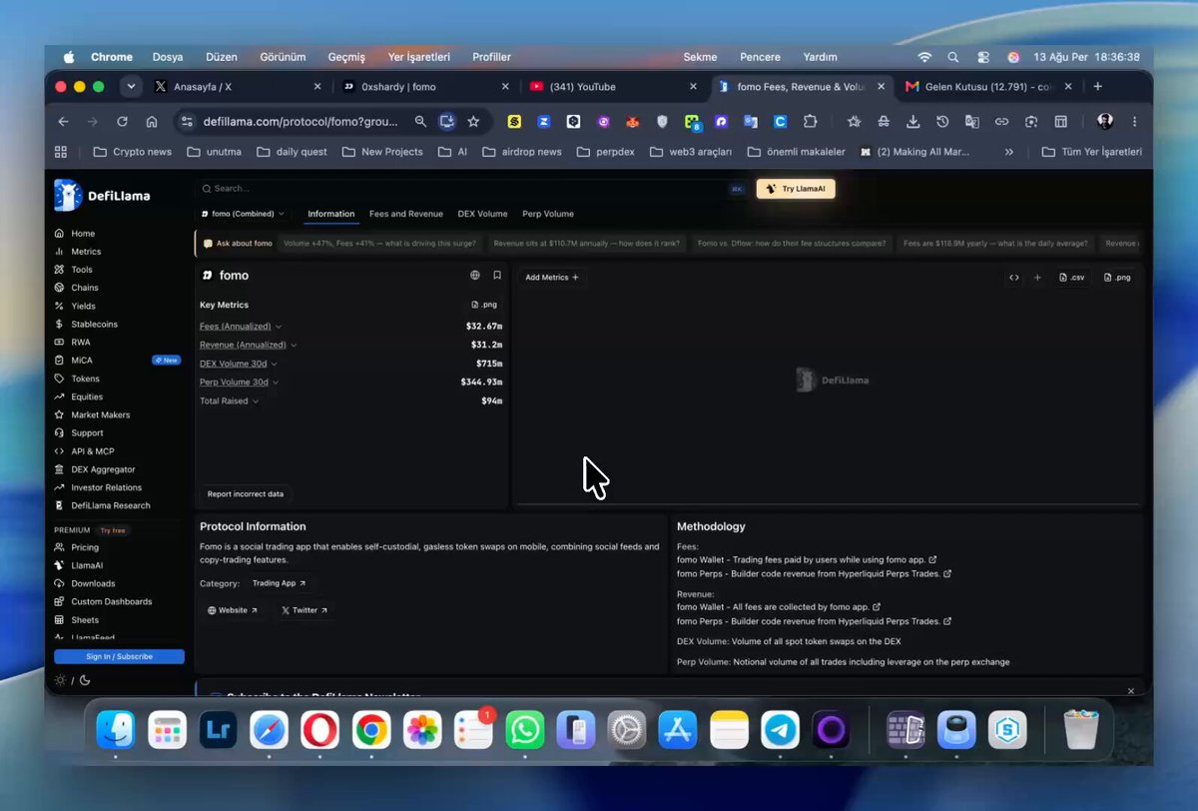
Task: Click the Sign In / Subscribe button
Action: (120, 656)
